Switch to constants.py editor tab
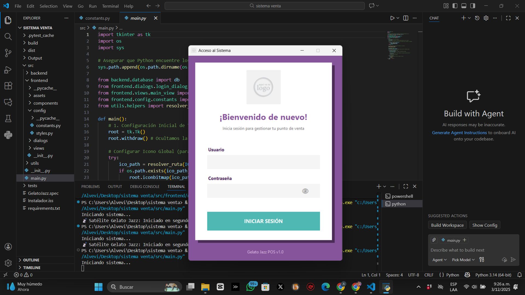The height and width of the screenshot is (295, 525). [x=97, y=18]
